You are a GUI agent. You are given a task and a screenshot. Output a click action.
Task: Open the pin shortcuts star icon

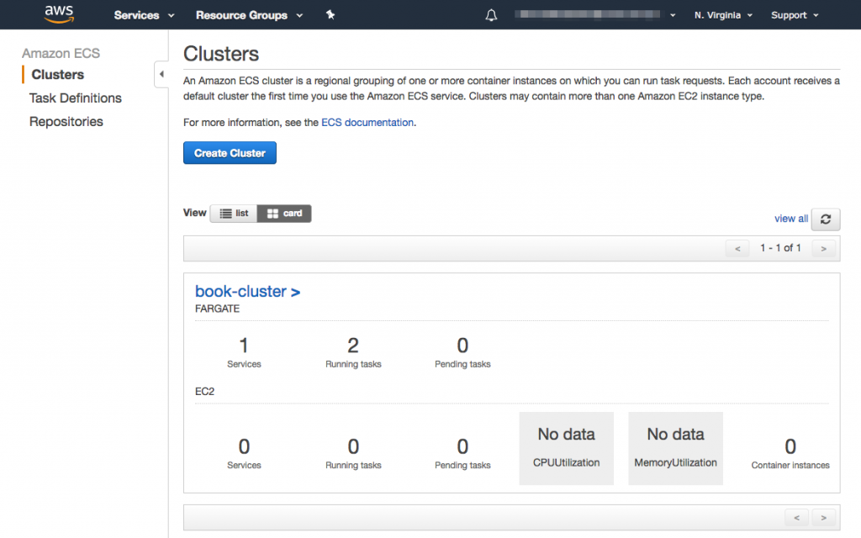click(330, 15)
